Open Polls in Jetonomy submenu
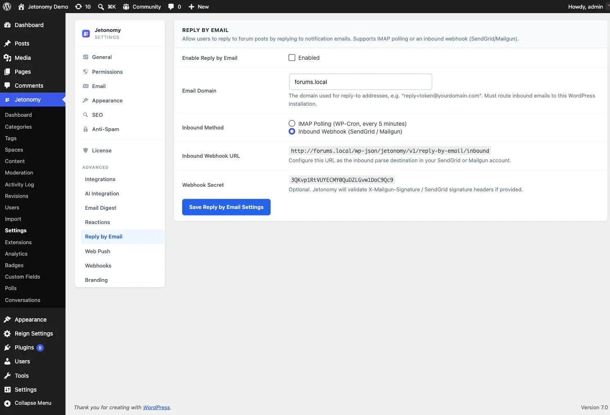This screenshot has height=415, width=610. pyautogui.click(x=11, y=288)
